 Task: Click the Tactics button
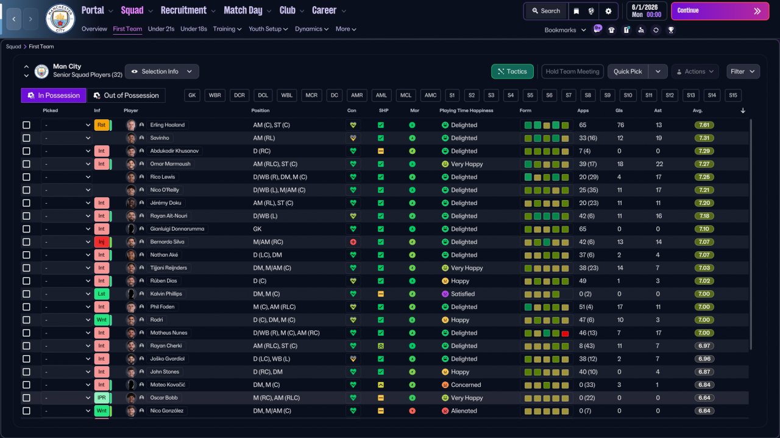(x=512, y=71)
